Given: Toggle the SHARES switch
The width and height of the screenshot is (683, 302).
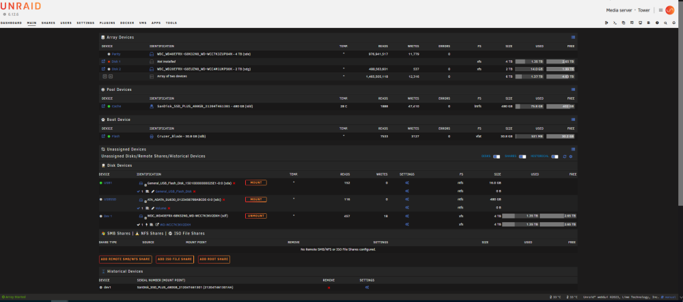Looking at the screenshot, I should [522, 156].
